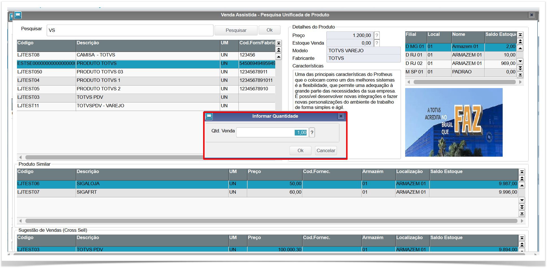The image size is (549, 269).
Task: Click left arrow of product grid horizontal scrollbar
Action: click(x=20, y=157)
